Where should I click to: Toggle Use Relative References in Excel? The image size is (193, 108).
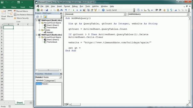pos(24,15)
